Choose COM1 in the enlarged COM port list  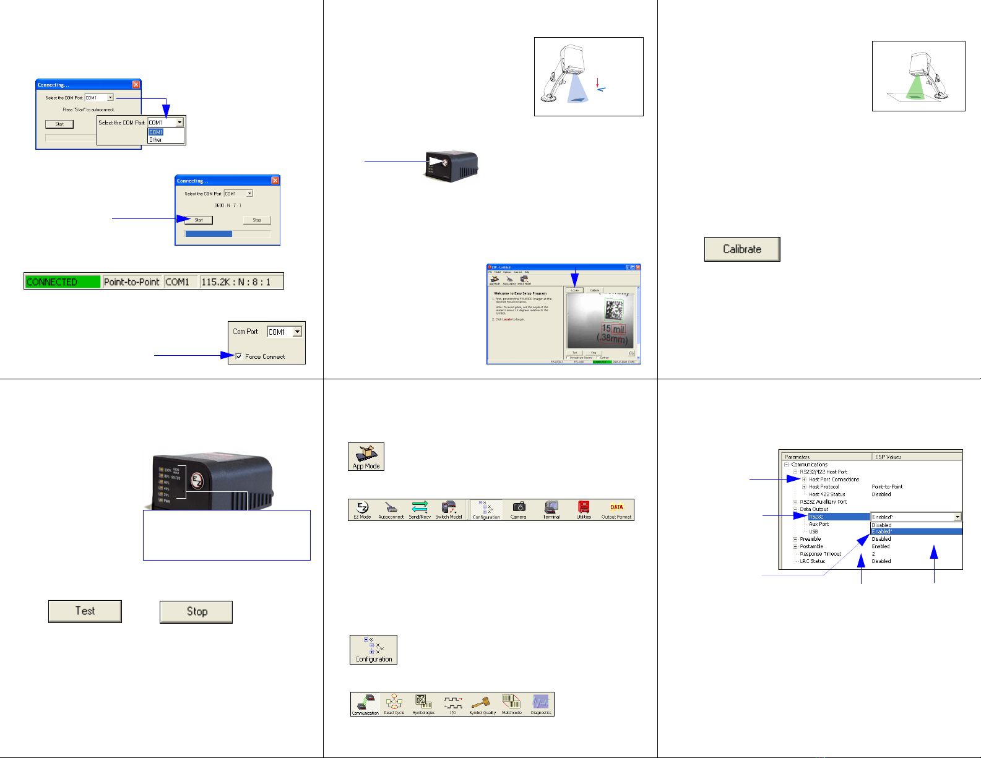[x=156, y=132]
